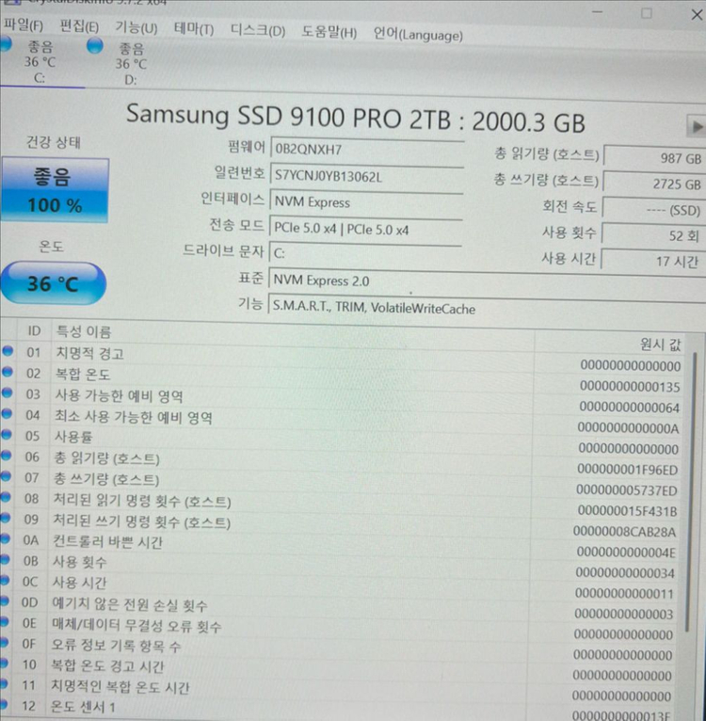Select the 컨트롤러 바쁜 시간 row
Image resolution: width=706 pixels, height=721 pixels.
338,546
